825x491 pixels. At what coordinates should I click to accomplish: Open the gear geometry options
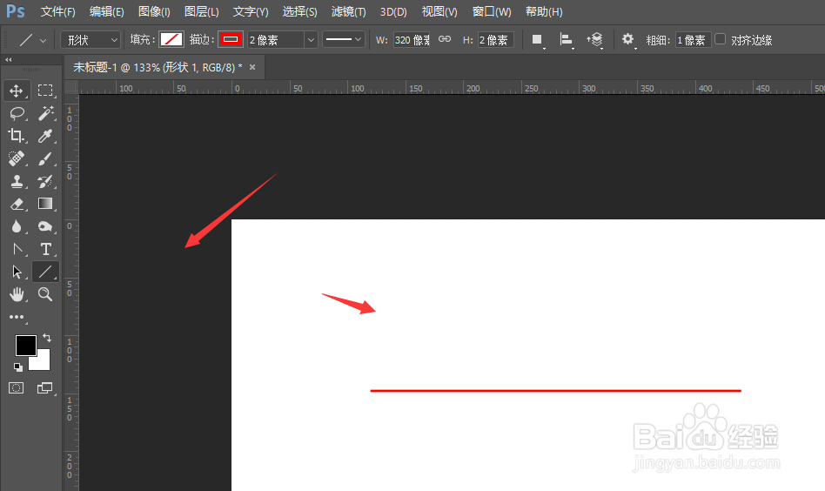[627, 40]
